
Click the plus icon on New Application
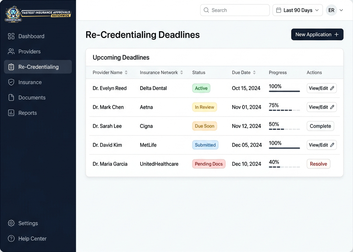coord(336,34)
